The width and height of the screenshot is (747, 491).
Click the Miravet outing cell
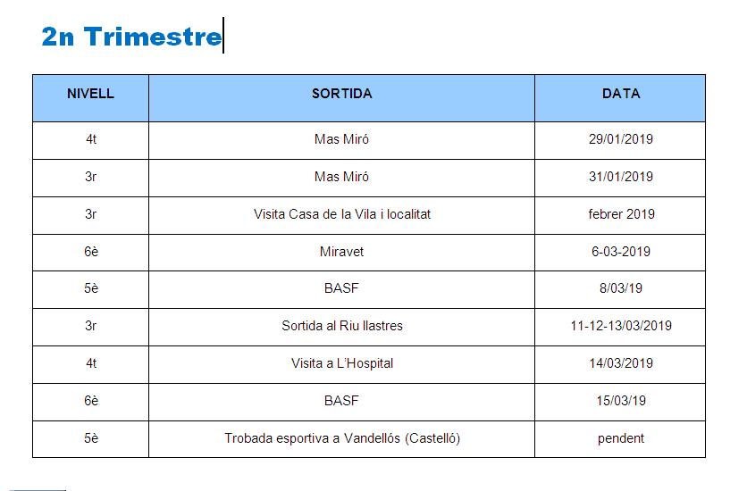[341, 252]
